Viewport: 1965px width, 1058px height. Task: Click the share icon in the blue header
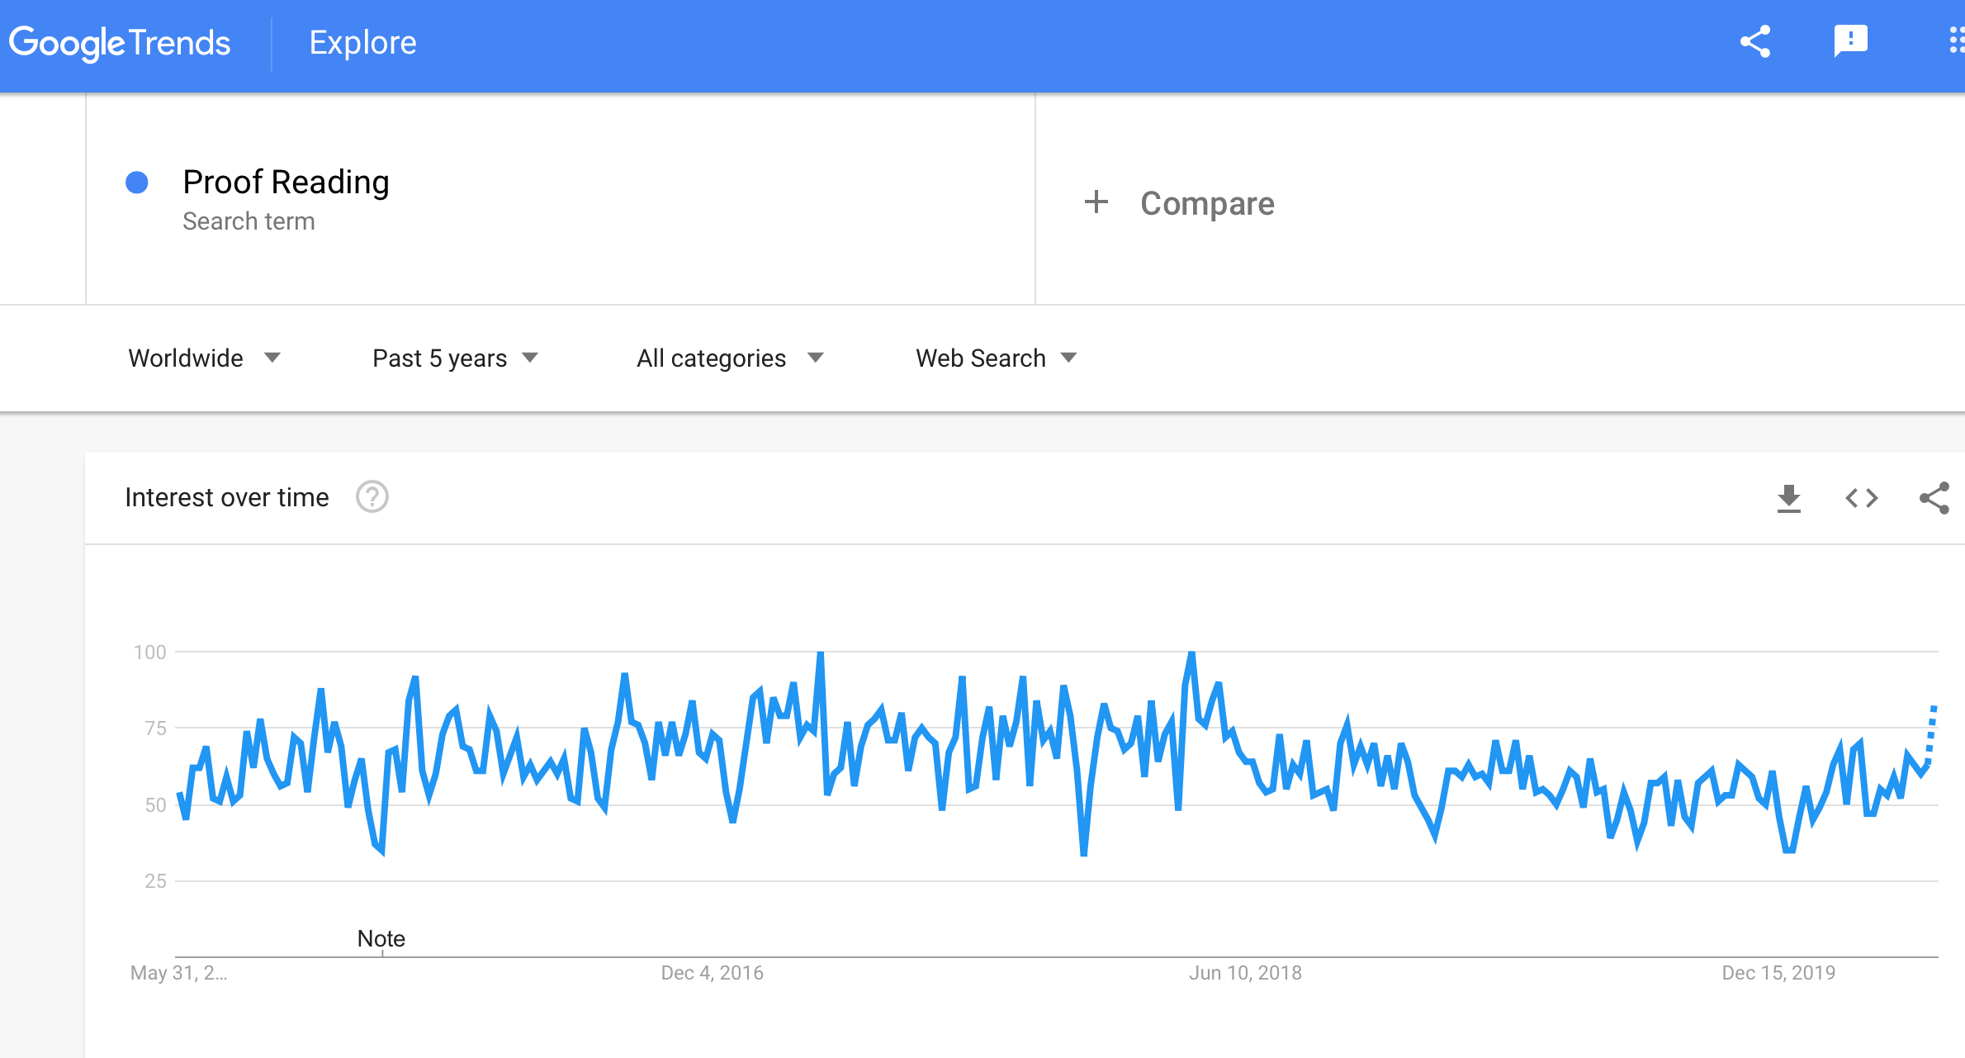pos(1754,41)
